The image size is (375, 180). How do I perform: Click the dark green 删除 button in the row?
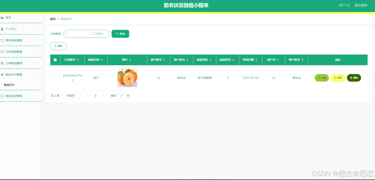pyautogui.click(x=354, y=78)
